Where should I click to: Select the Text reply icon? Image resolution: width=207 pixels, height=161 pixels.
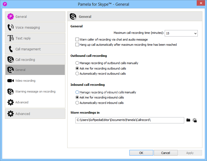tap(10, 38)
